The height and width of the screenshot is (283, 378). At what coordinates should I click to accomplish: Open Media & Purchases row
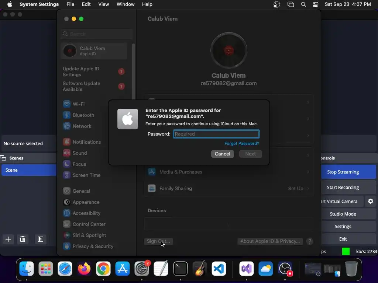tap(228, 172)
